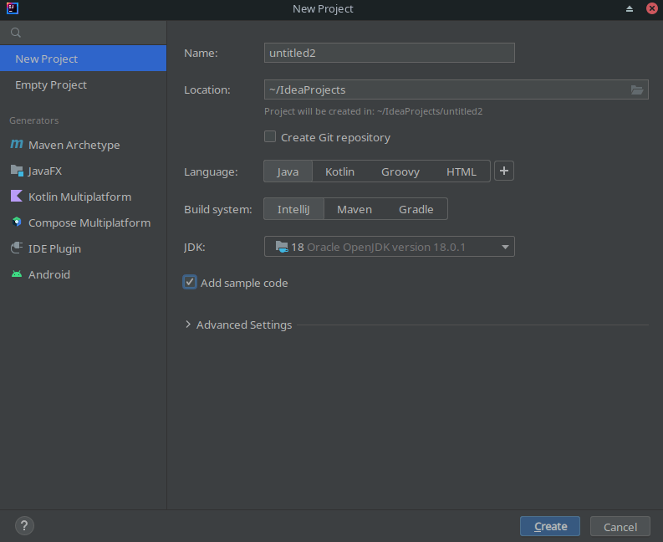The height and width of the screenshot is (542, 663).
Task: Select Kotlin language option
Action: pos(339,171)
